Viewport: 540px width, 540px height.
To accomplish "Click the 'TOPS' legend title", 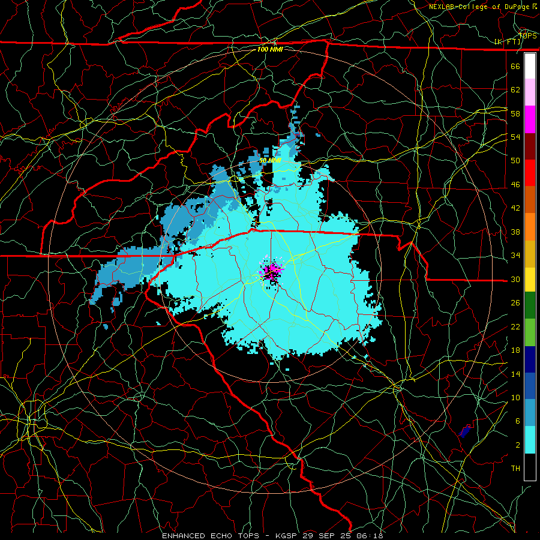I will coord(527,36).
